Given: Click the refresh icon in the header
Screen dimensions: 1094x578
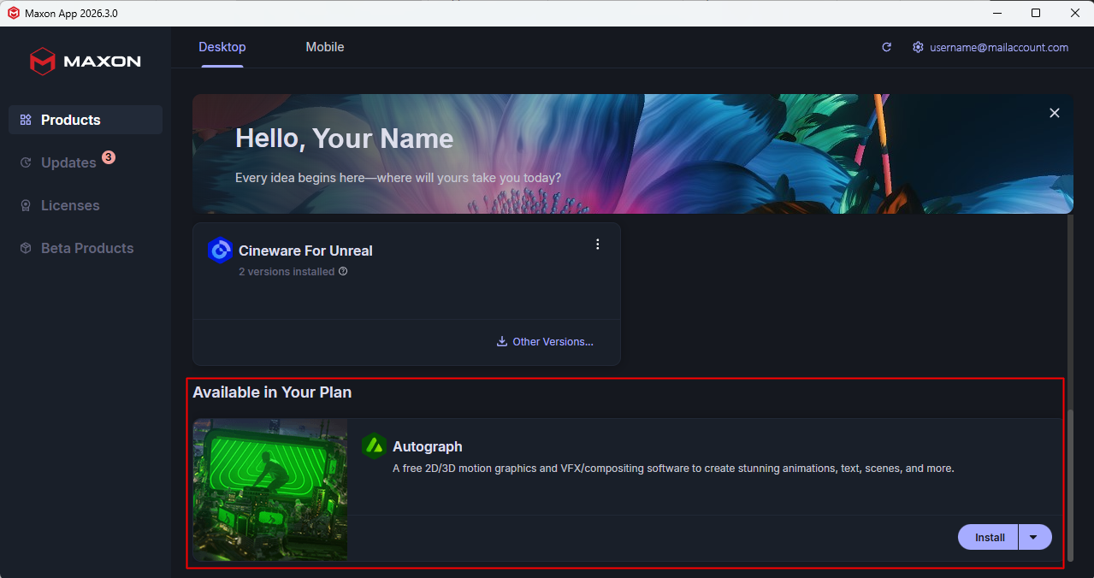Looking at the screenshot, I should (887, 47).
